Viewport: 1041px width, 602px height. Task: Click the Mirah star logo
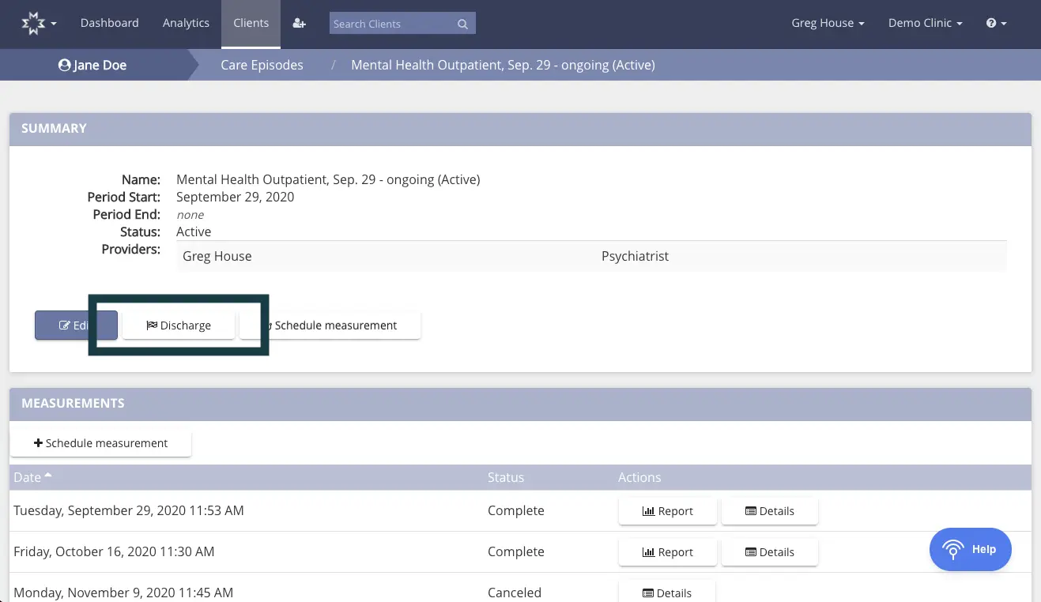click(x=33, y=21)
